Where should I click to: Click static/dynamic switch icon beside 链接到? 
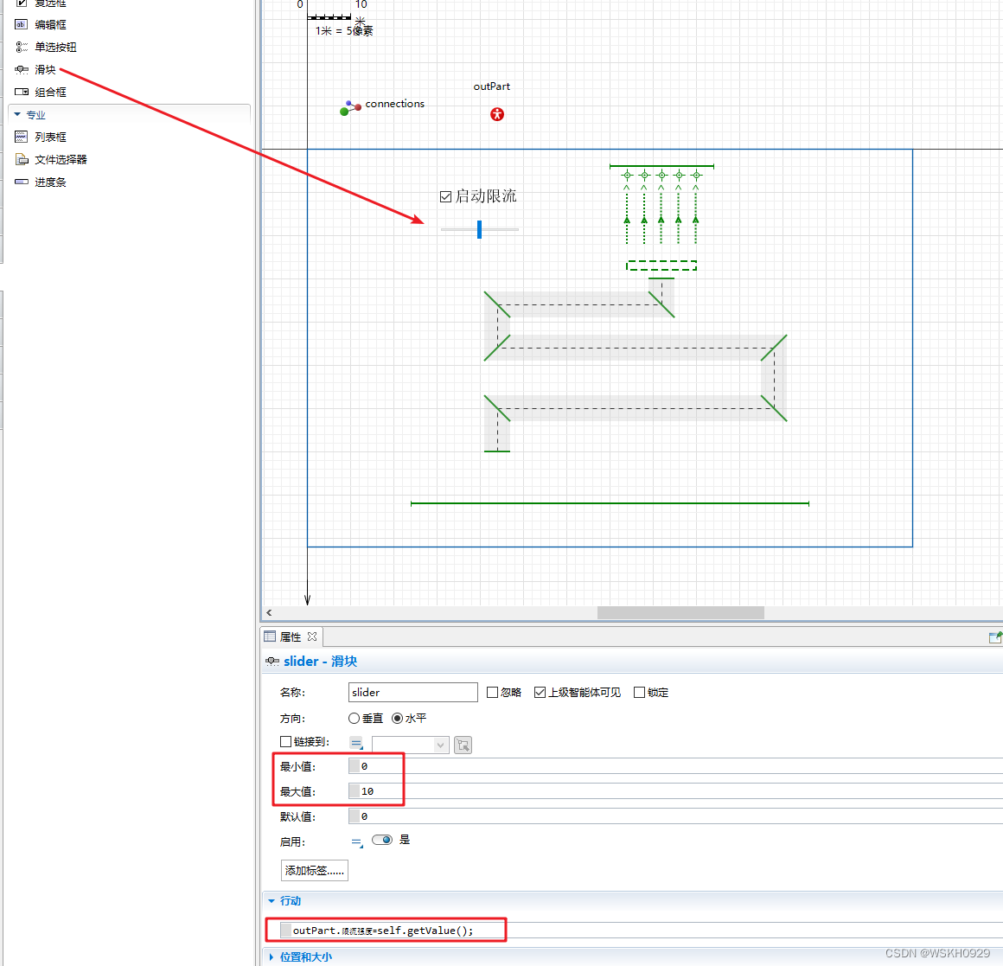click(x=356, y=744)
